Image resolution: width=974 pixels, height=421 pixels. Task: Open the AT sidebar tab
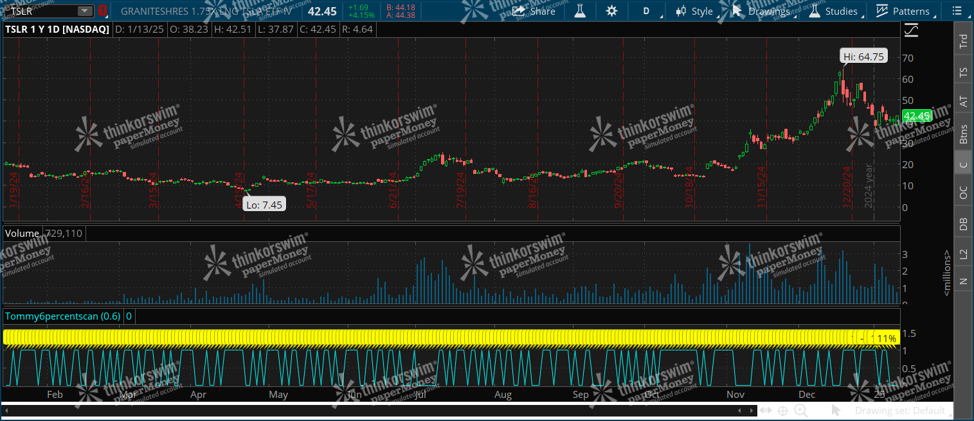pos(963,101)
